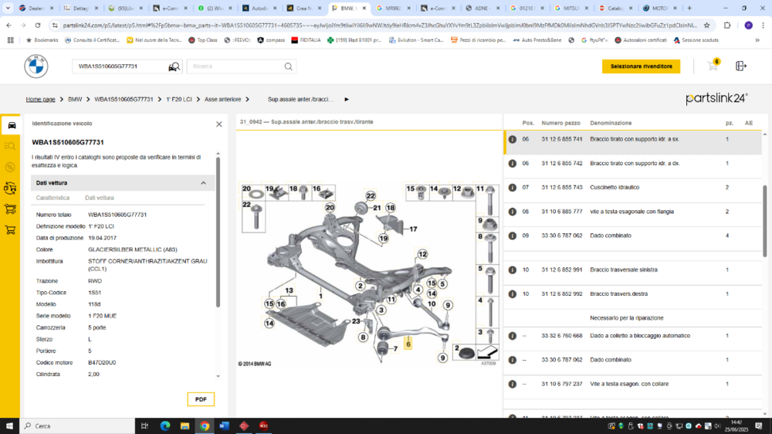Show info for part 31 12 6 855 743
The height and width of the screenshot is (434, 772).
[512, 188]
